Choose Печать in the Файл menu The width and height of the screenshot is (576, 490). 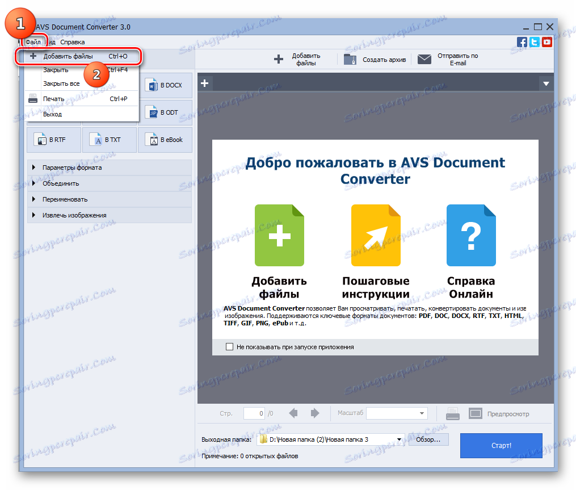(x=82, y=99)
